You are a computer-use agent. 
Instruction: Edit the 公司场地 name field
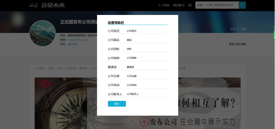pyautogui.click(x=147, y=85)
